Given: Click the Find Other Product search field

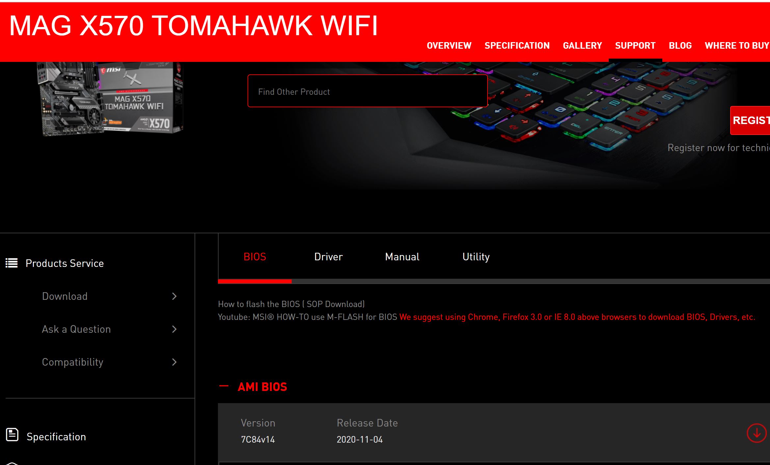Looking at the screenshot, I should pyautogui.click(x=367, y=91).
